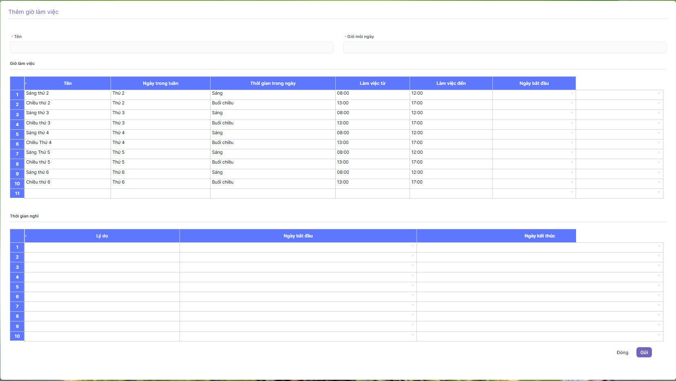Expand Ngày kết thúc dropdown in time-off row 10
The image size is (676, 381).
click(x=658, y=335)
